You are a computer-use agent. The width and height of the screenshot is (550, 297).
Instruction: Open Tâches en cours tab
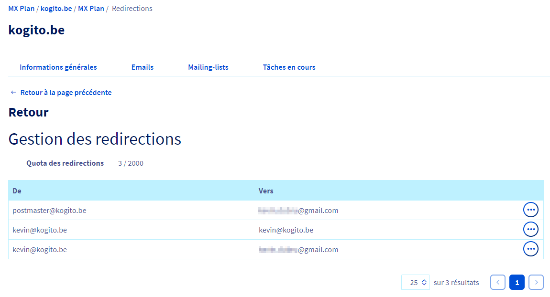click(289, 67)
